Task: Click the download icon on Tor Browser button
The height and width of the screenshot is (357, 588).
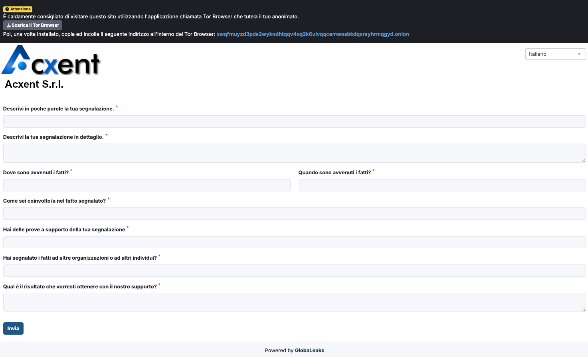Action: point(8,26)
